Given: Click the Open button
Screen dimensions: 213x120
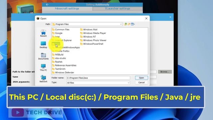Looking at the screenshot, I should click(x=141, y=78).
